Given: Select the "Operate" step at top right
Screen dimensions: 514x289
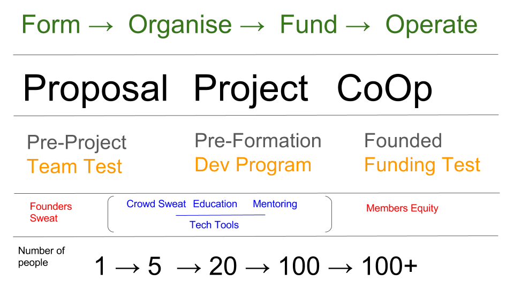Looking at the screenshot, I should coord(431,25).
